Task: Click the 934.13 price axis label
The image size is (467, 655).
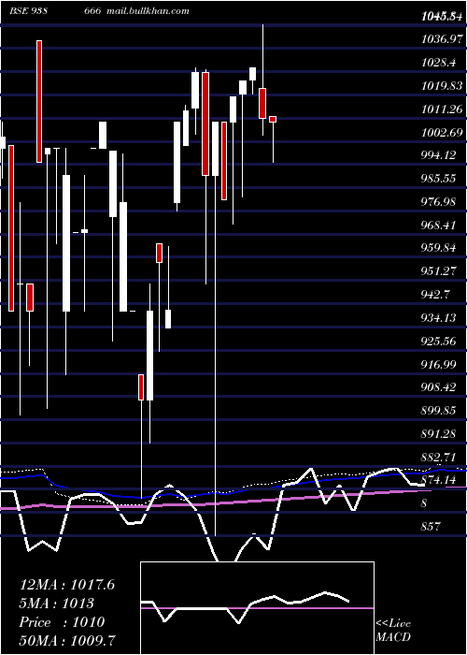Action: tap(438, 318)
